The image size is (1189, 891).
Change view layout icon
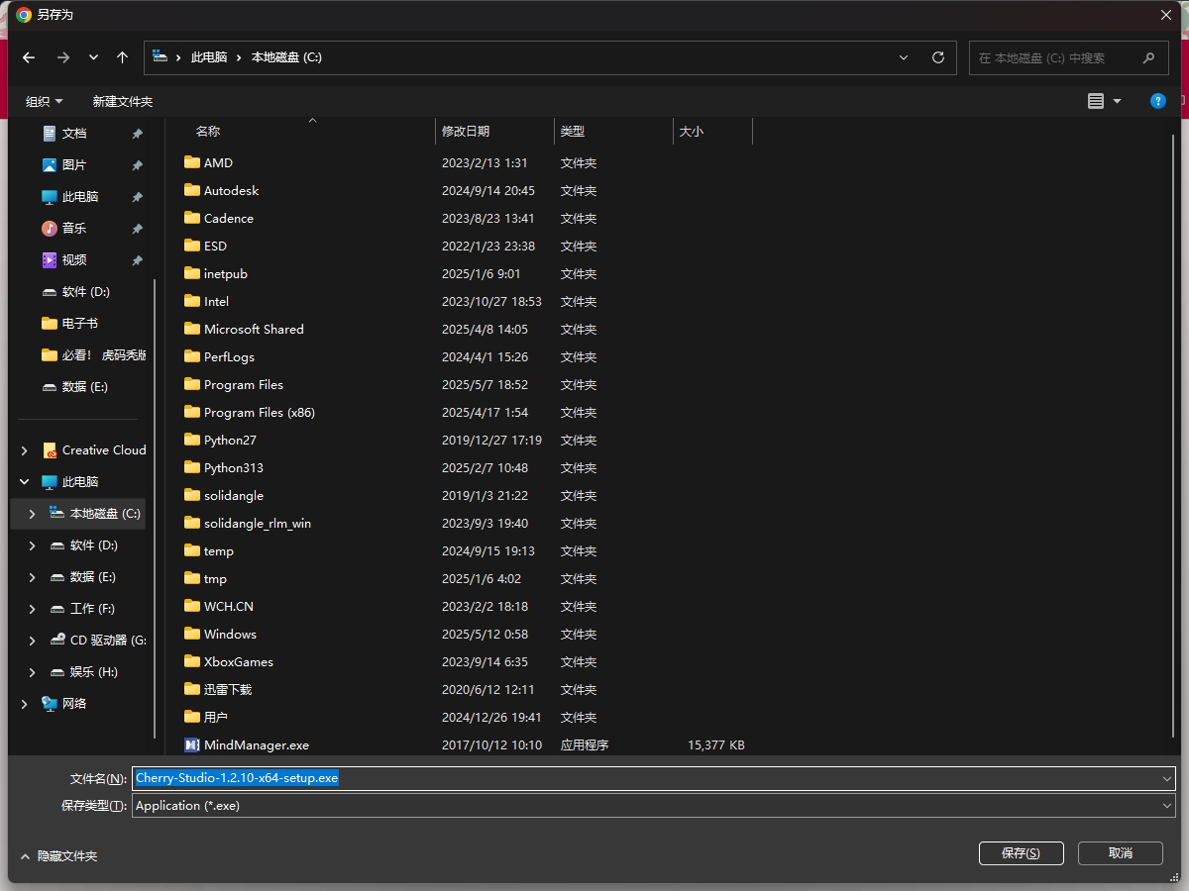[x=1096, y=101]
